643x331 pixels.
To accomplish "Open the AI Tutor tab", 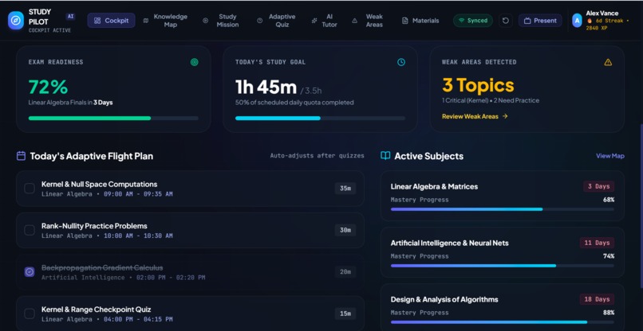I will click(x=325, y=21).
